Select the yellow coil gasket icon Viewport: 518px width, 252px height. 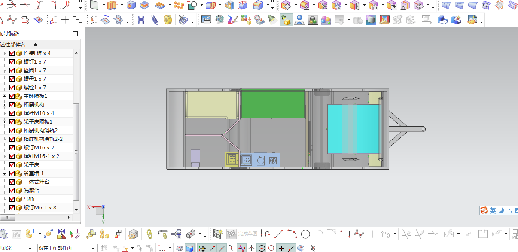coord(168,20)
